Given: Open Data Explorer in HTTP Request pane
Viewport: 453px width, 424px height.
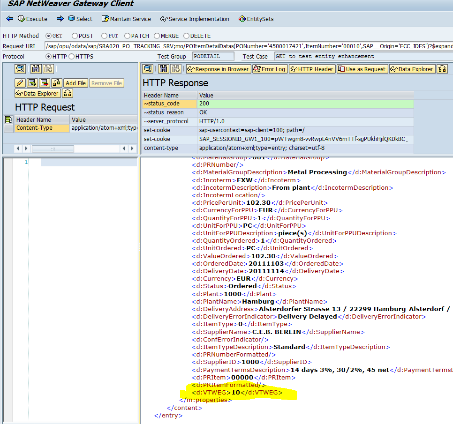Looking at the screenshot, I should (38, 93).
